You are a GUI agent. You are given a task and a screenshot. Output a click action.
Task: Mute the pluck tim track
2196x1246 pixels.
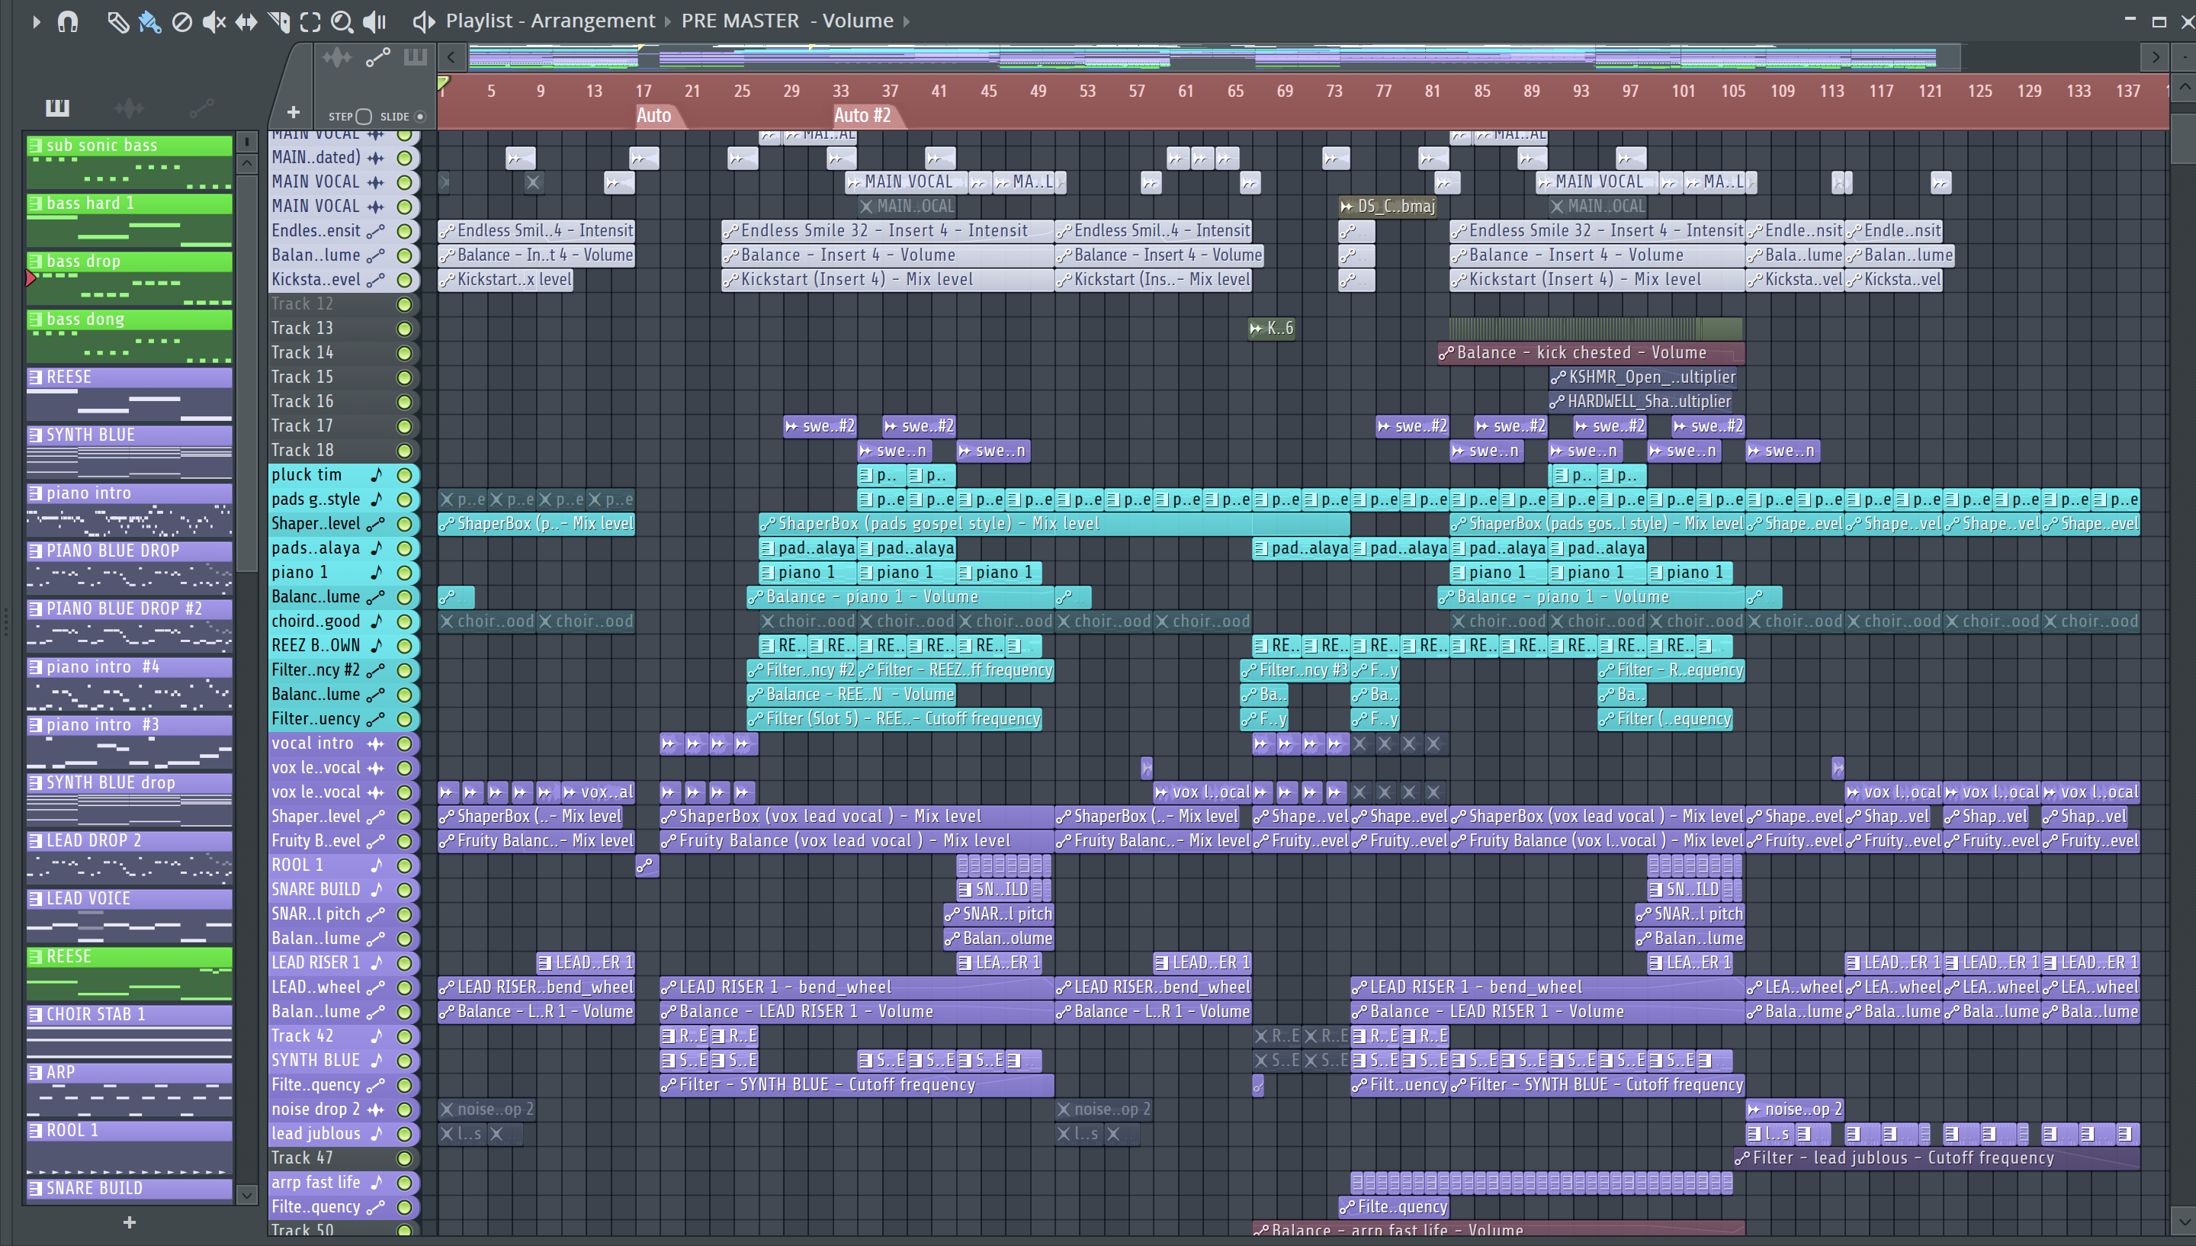pos(405,475)
